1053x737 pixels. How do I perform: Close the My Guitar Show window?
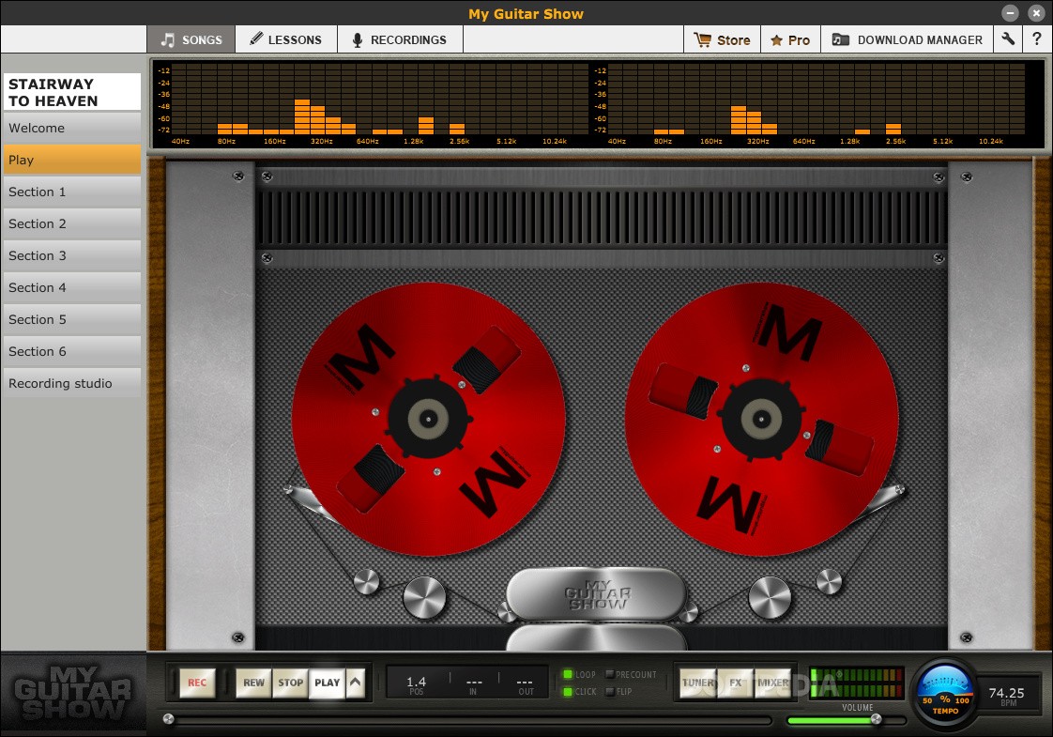point(1036,13)
